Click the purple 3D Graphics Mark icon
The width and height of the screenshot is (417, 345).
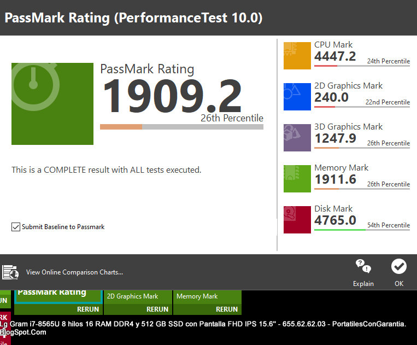coord(297,138)
